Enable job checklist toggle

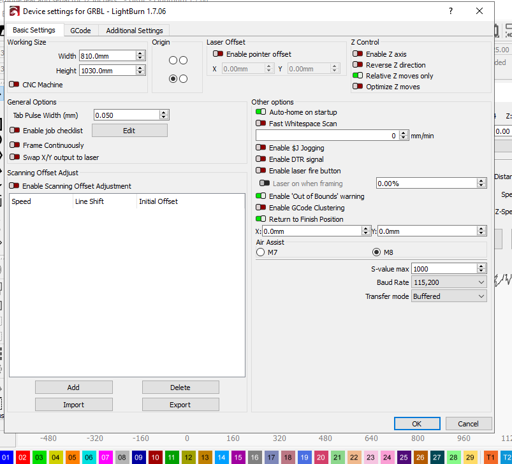15,130
